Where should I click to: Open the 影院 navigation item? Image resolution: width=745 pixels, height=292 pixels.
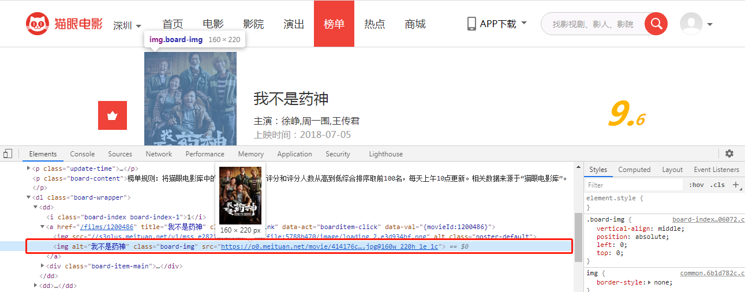tap(253, 24)
